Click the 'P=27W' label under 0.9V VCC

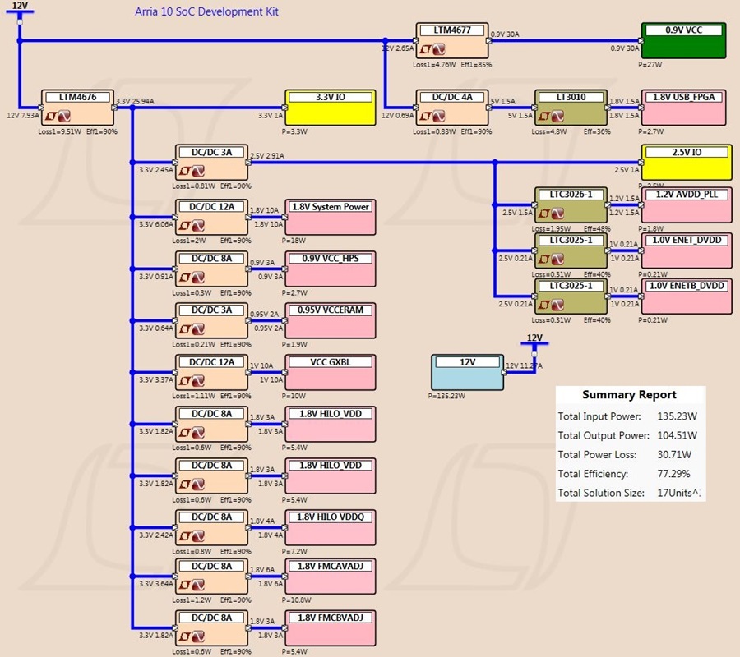650,65
